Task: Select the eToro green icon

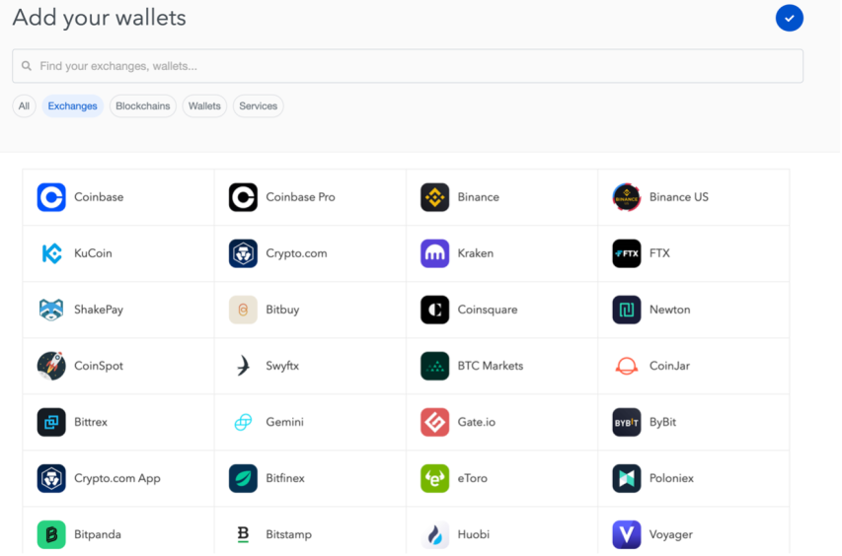Action: [x=434, y=478]
